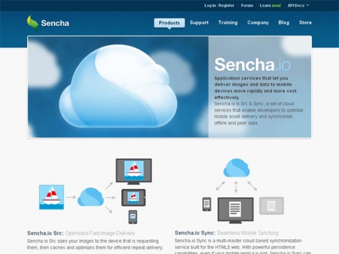
Task: Click the Log in / Register link
Action: tap(219, 6)
